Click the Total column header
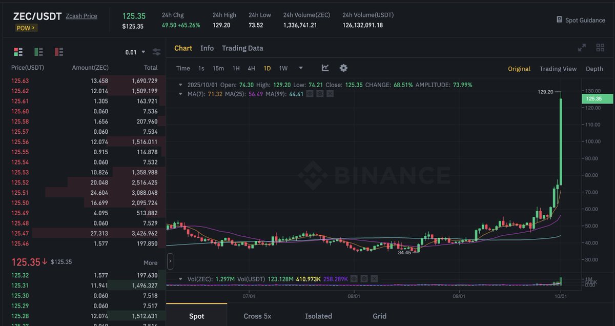The height and width of the screenshot is (326, 615). point(151,68)
